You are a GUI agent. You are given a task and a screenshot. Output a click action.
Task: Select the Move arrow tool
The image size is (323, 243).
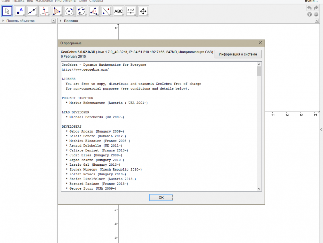(7, 11)
